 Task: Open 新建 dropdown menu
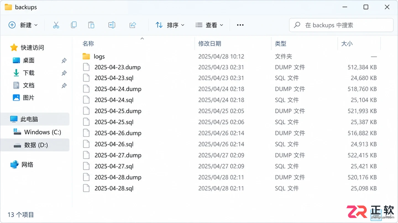[23, 25]
